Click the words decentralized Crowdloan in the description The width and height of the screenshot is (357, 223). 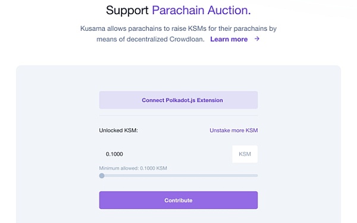click(165, 39)
